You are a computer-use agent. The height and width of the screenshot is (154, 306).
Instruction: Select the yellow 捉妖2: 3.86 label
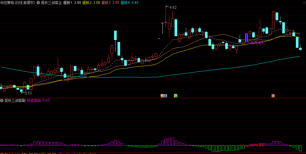pos(91,3)
